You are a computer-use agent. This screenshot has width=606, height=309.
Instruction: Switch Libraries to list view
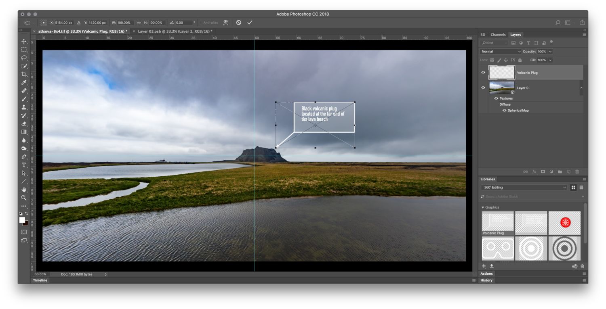[581, 188]
